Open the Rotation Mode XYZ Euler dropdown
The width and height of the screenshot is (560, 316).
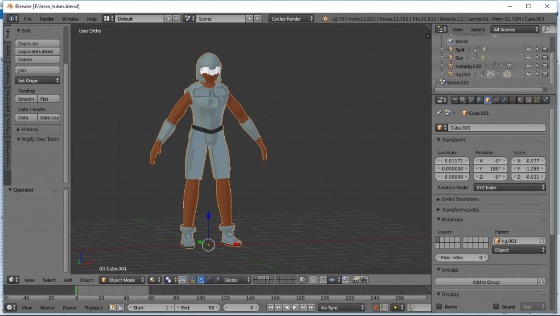point(509,187)
